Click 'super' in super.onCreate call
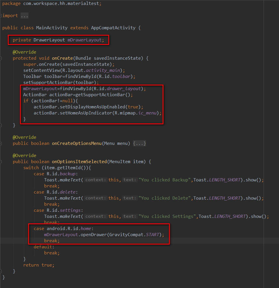Image resolution: width=279 pixels, height=288 pixels. point(30,65)
